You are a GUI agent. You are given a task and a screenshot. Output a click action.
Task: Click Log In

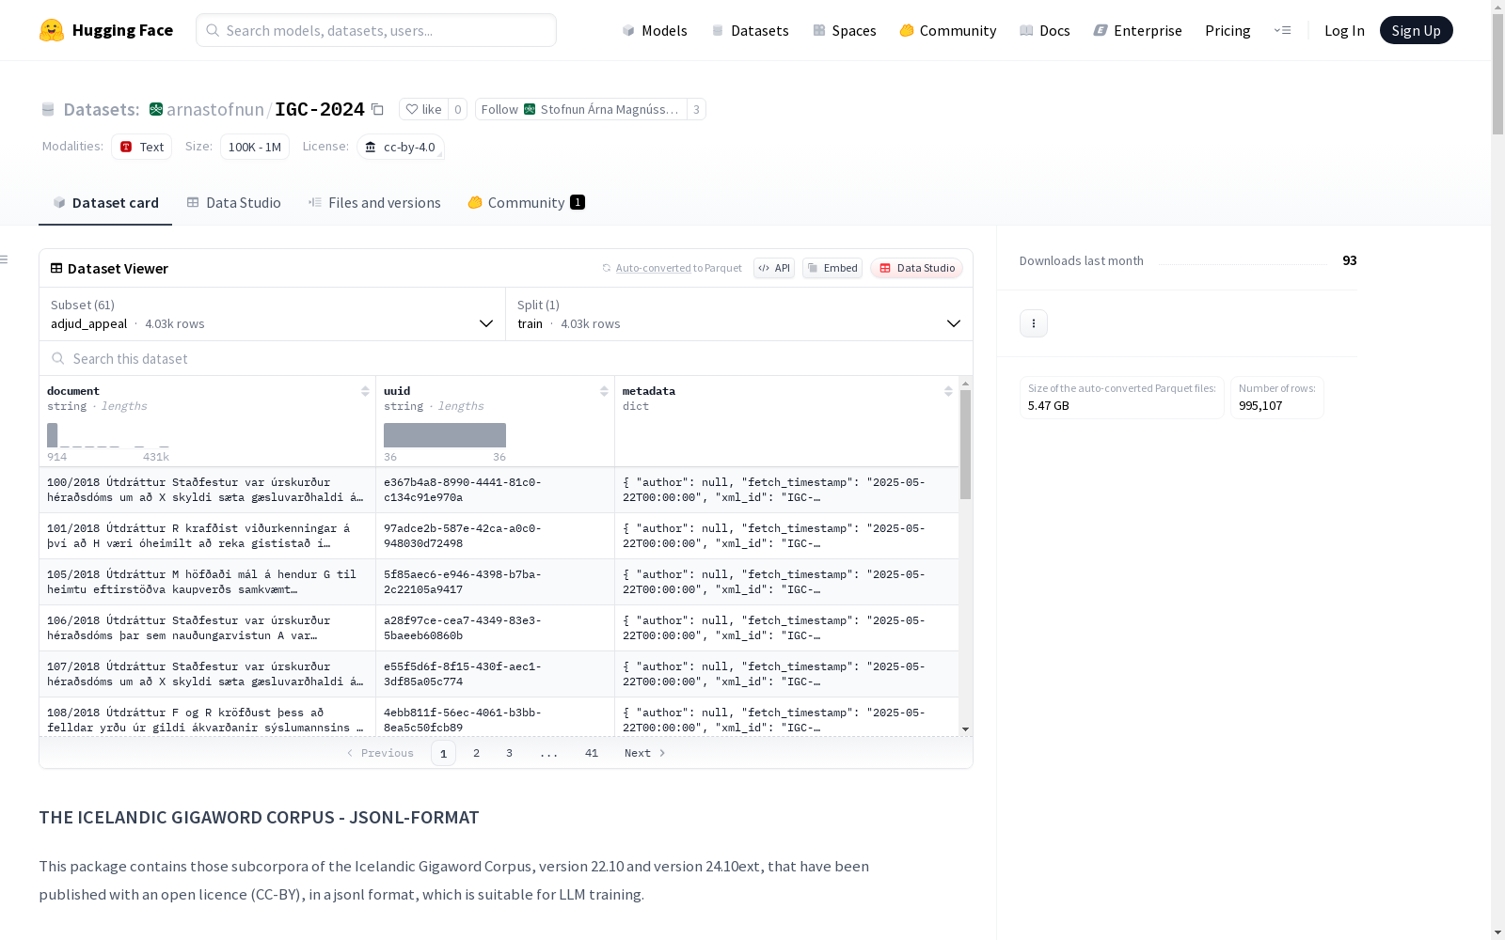tap(1344, 30)
